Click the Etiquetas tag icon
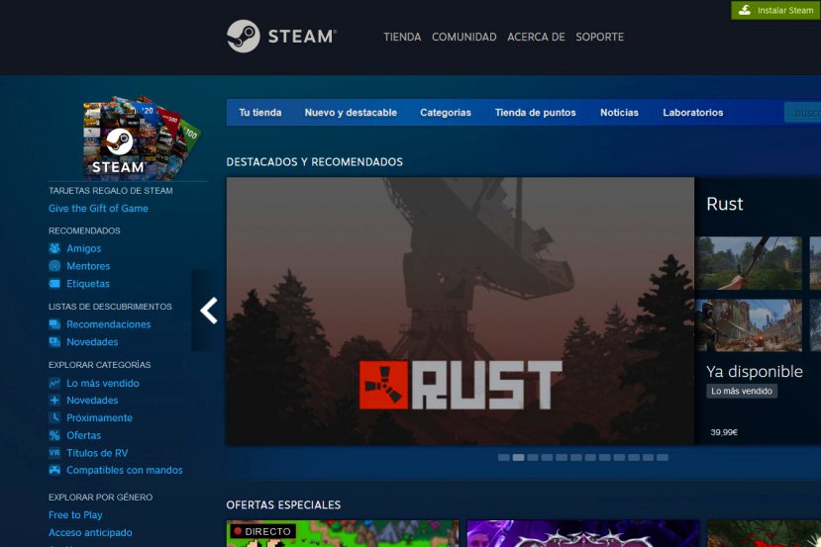Screen dimensions: 821x547 point(54,284)
